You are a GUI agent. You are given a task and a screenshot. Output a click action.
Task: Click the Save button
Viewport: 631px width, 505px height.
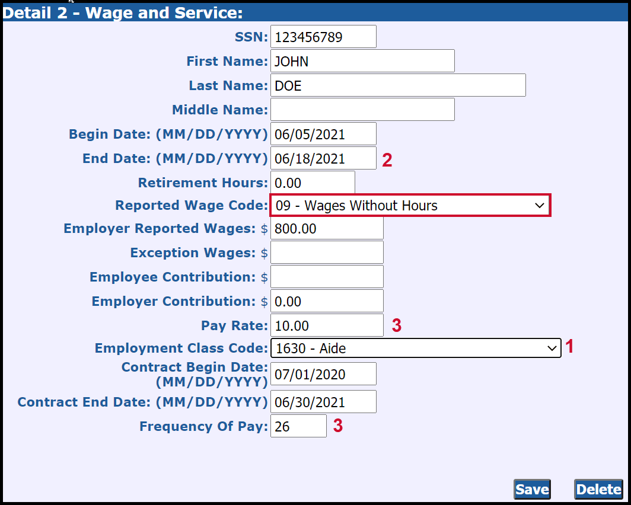point(531,489)
